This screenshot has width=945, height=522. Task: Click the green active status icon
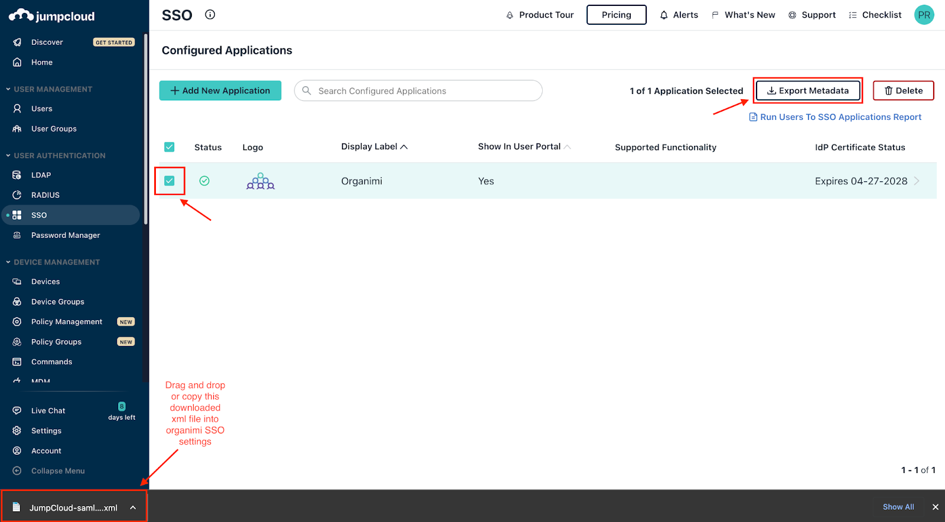coord(204,181)
